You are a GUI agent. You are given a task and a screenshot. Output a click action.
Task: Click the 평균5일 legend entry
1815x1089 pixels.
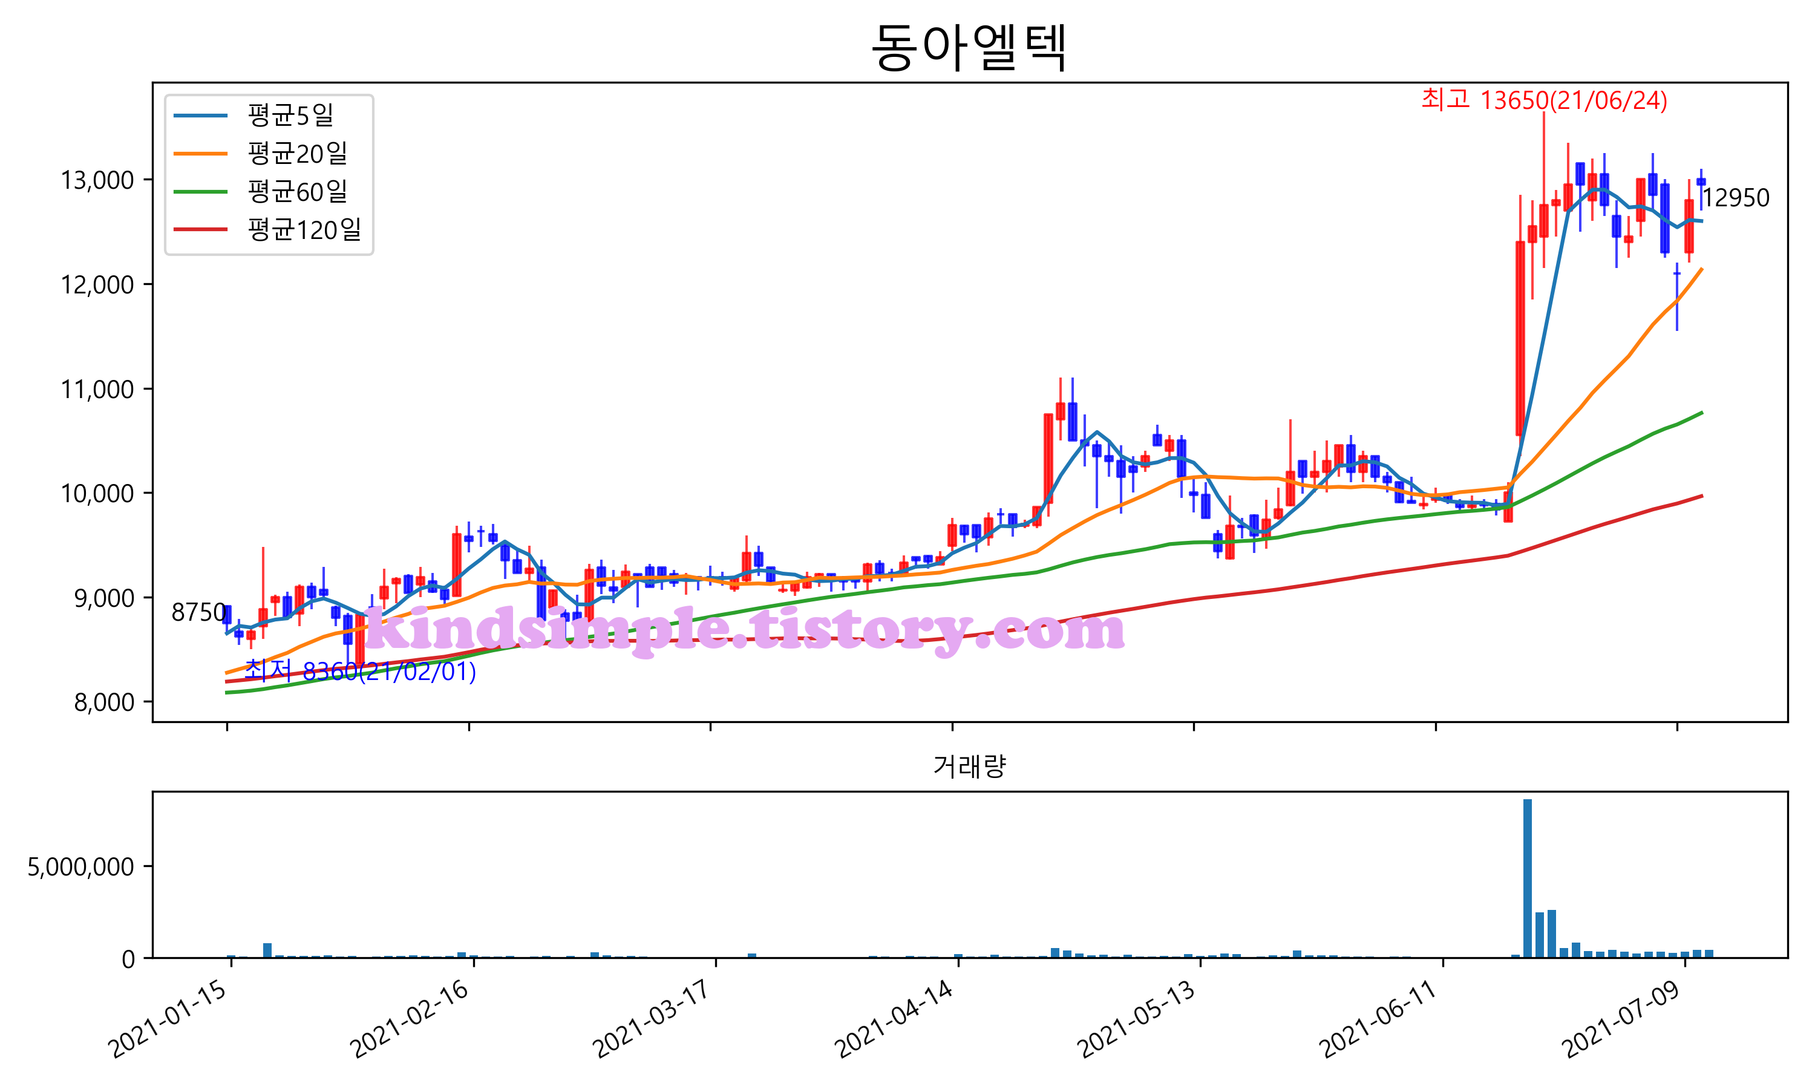click(290, 115)
